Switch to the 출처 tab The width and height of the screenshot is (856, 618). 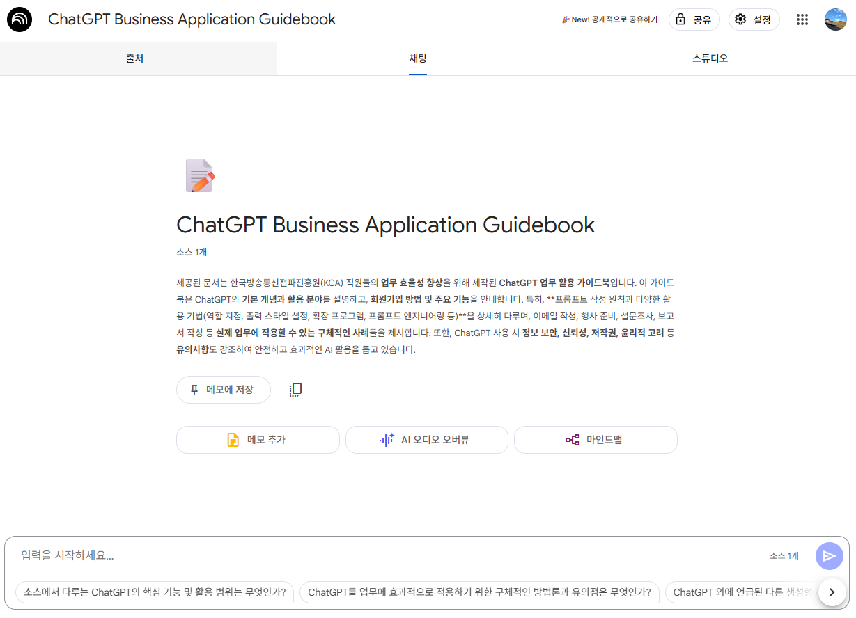pyautogui.click(x=135, y=58)
